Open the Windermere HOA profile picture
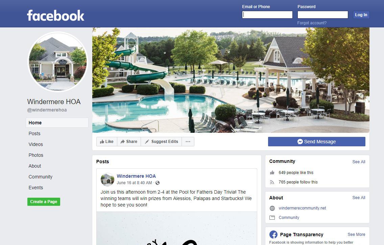384x245 pixels. (58, 62)
